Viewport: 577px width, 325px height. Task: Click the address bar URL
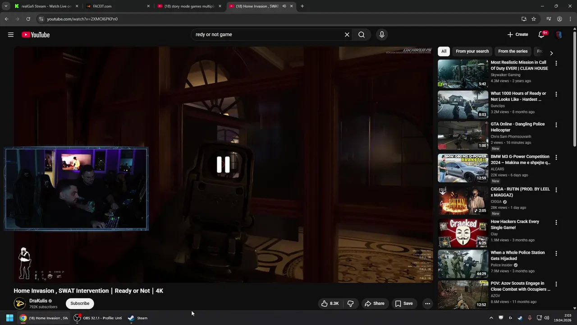coord(82,19)
